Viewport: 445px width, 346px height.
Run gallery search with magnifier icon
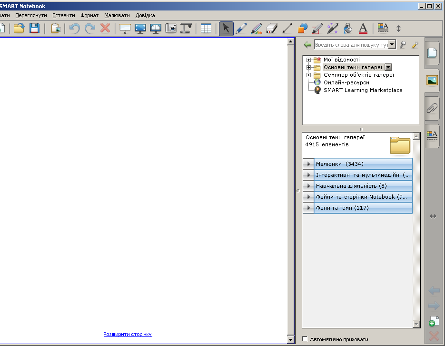[x=403, y=45]
